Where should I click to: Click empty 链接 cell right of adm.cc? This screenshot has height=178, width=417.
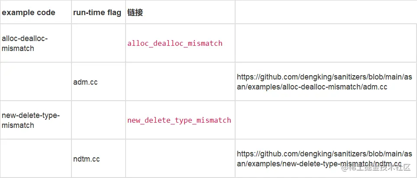180,82
